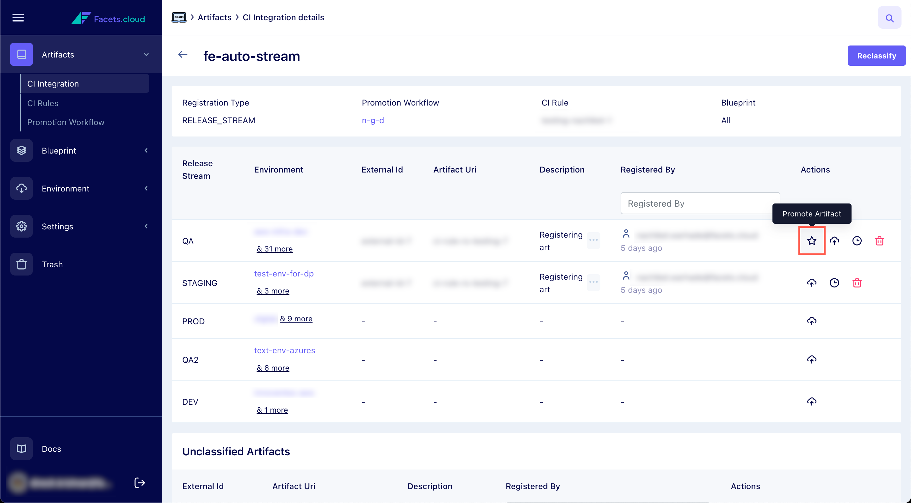Viewport: 911px width, 503px height.
Task: Click the hamburger menu icon
Action: coord(18,18)
